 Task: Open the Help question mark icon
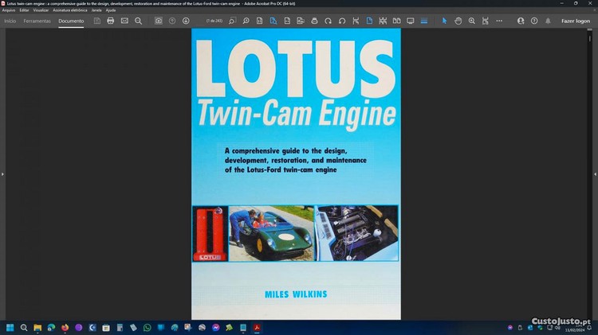(534, 21)
